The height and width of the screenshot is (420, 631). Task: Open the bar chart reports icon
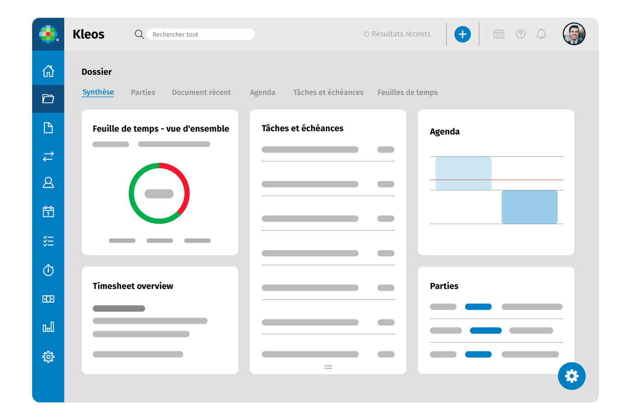(x=48, y=327)
